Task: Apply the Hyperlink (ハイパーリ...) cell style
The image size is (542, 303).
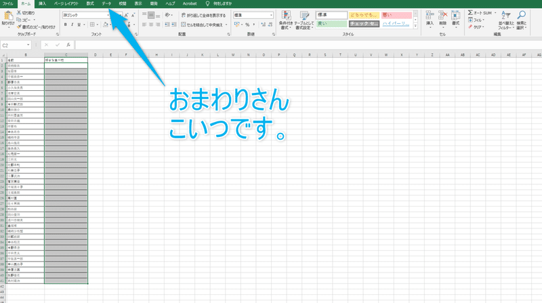Action: [x=396, y=24]
